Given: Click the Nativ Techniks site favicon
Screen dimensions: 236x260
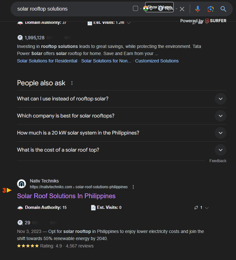Looking at the screenshot, I should point(22,184).
